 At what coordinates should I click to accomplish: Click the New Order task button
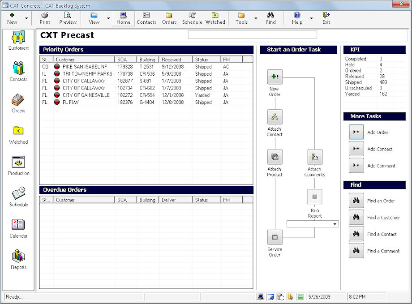tap(275, 77)
